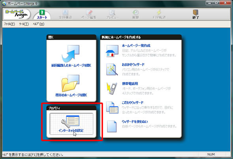Click 前回編集したホームページを開く link
The image size is (233, 159).
pos(71,65)
